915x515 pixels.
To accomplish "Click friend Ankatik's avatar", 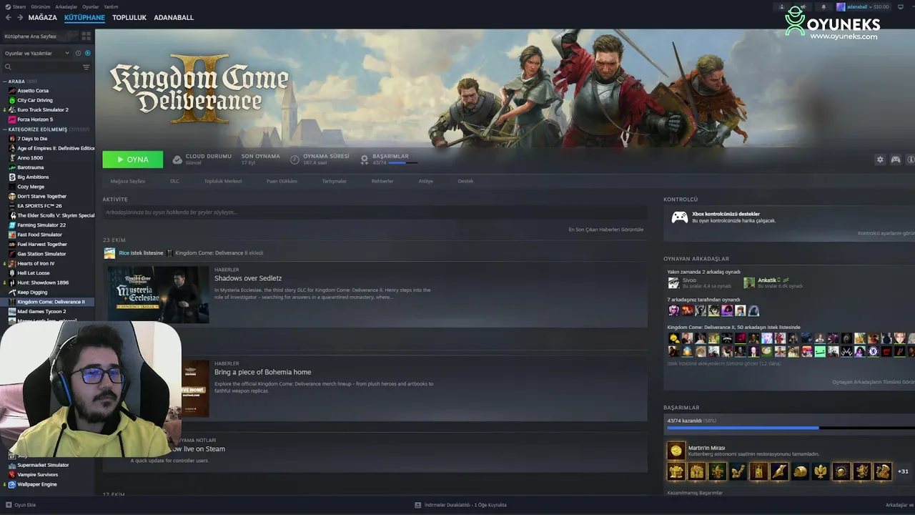I will [x=749, y=283].
